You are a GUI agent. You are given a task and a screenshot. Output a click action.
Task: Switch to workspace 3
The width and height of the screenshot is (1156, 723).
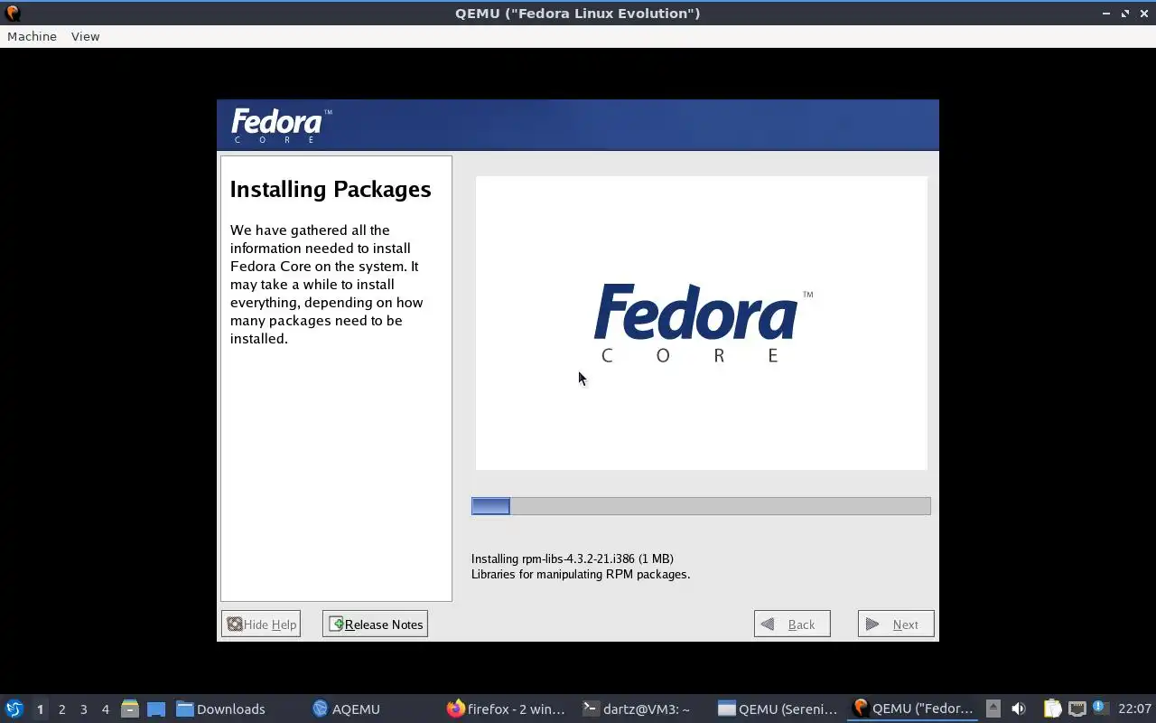tap(83, 709)
